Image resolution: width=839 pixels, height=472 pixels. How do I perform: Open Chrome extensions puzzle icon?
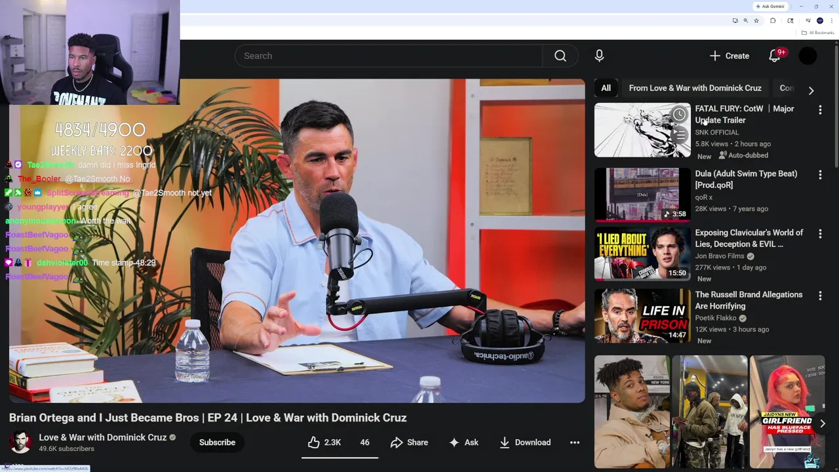coord(773,21)
